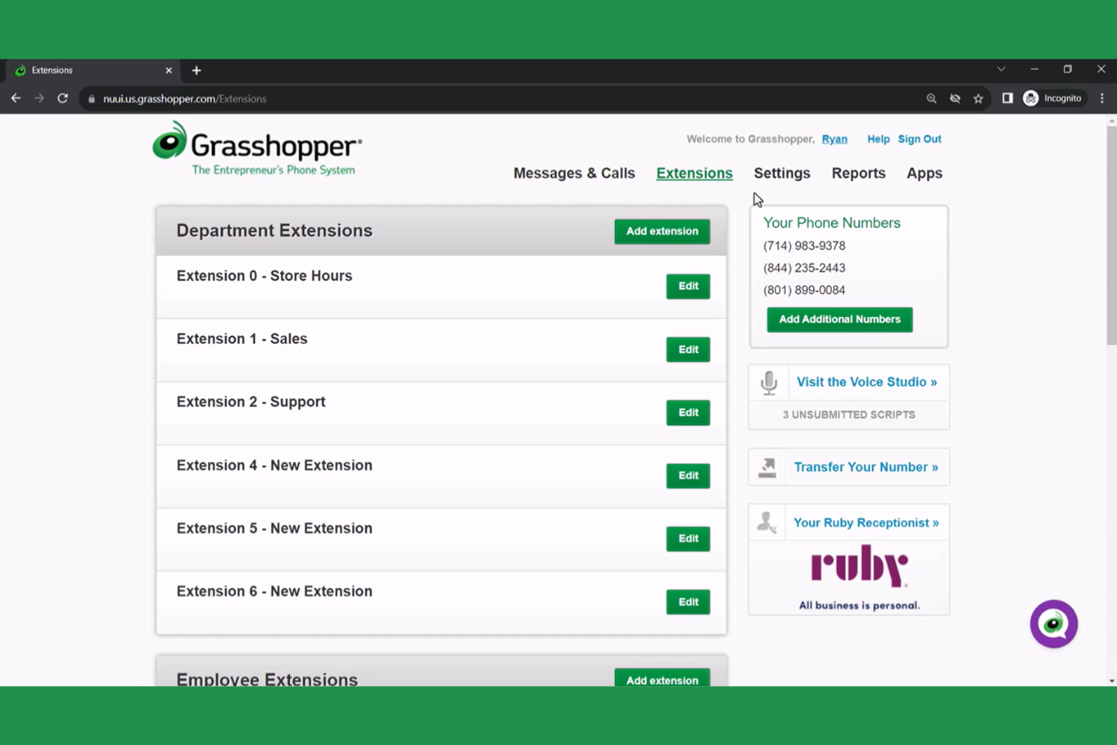Open Chrome's three-dot menu

coord(1101,98)
